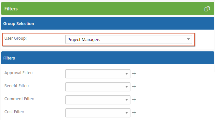This screenshot has height=120, width=215.
Task: Click the Approval Filter label
Action: 19,73
